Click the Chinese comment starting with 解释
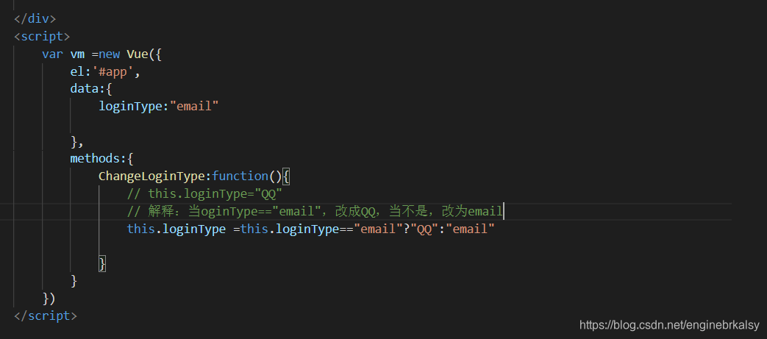 click(315, 211)
